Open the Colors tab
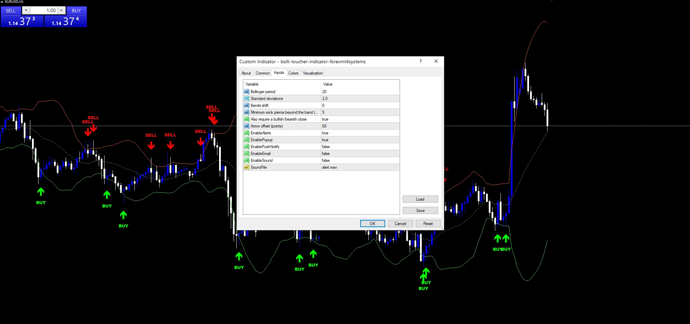Image resolution: width=690 pixels, height=324 pixels. pyautogui.click(x=293, y=73)
